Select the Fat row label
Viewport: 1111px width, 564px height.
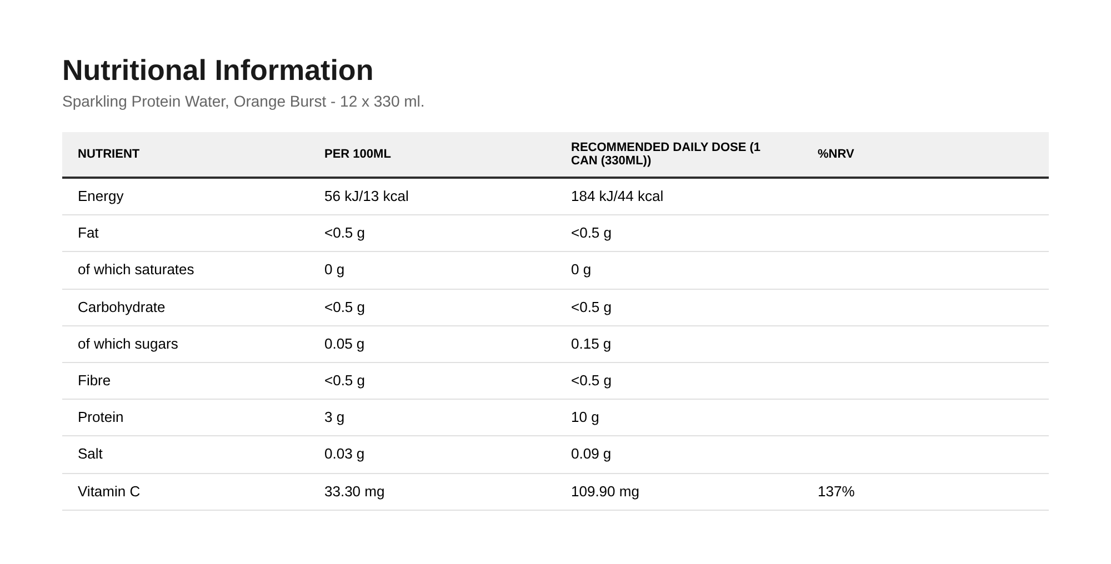[88, 233]
